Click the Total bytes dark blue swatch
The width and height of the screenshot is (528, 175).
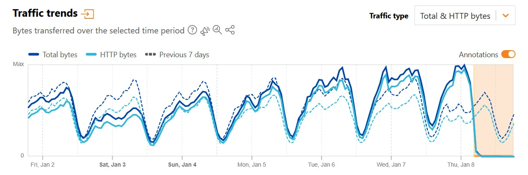coord(34,55)
